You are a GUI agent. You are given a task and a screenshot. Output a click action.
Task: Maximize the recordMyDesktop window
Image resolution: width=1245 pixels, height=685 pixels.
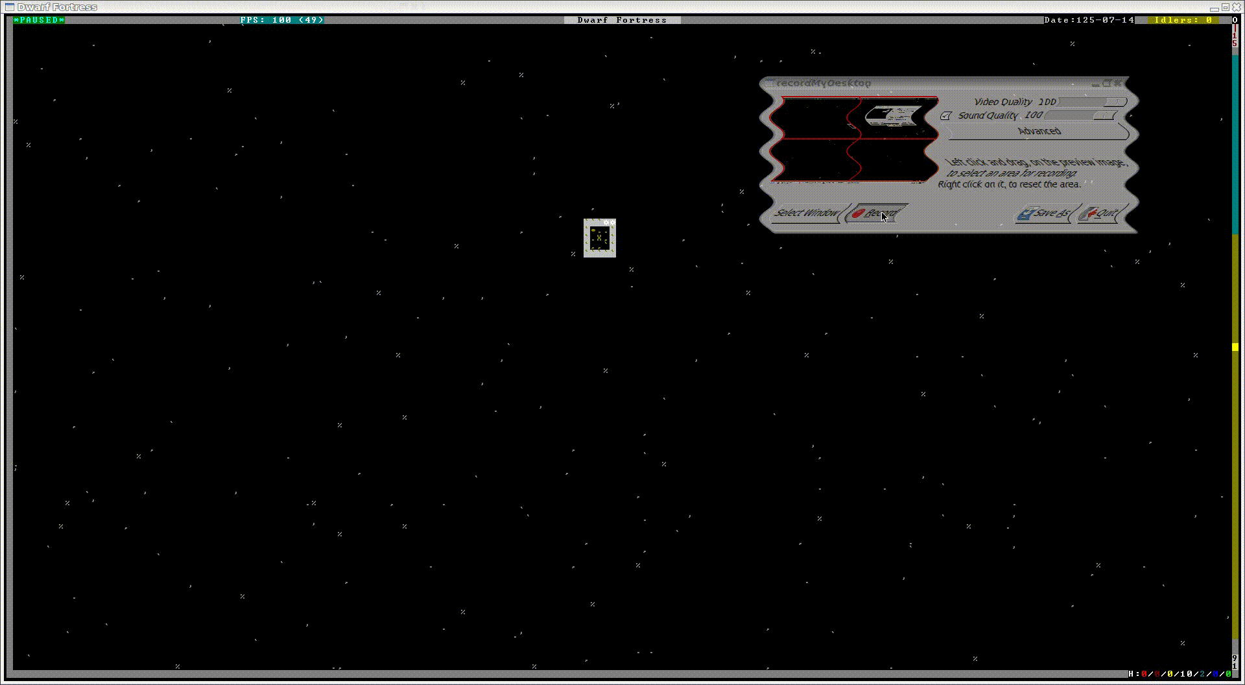click(1107, 83)
